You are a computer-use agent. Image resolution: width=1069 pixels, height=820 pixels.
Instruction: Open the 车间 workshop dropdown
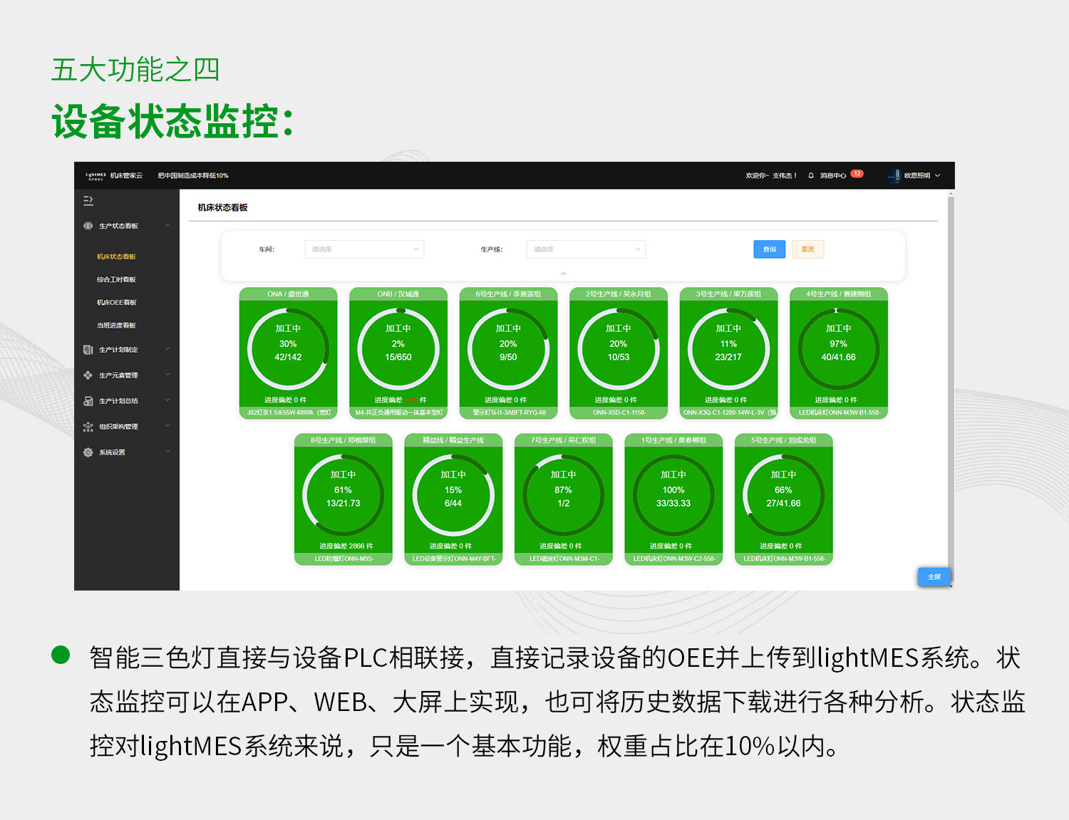point(364,249)
